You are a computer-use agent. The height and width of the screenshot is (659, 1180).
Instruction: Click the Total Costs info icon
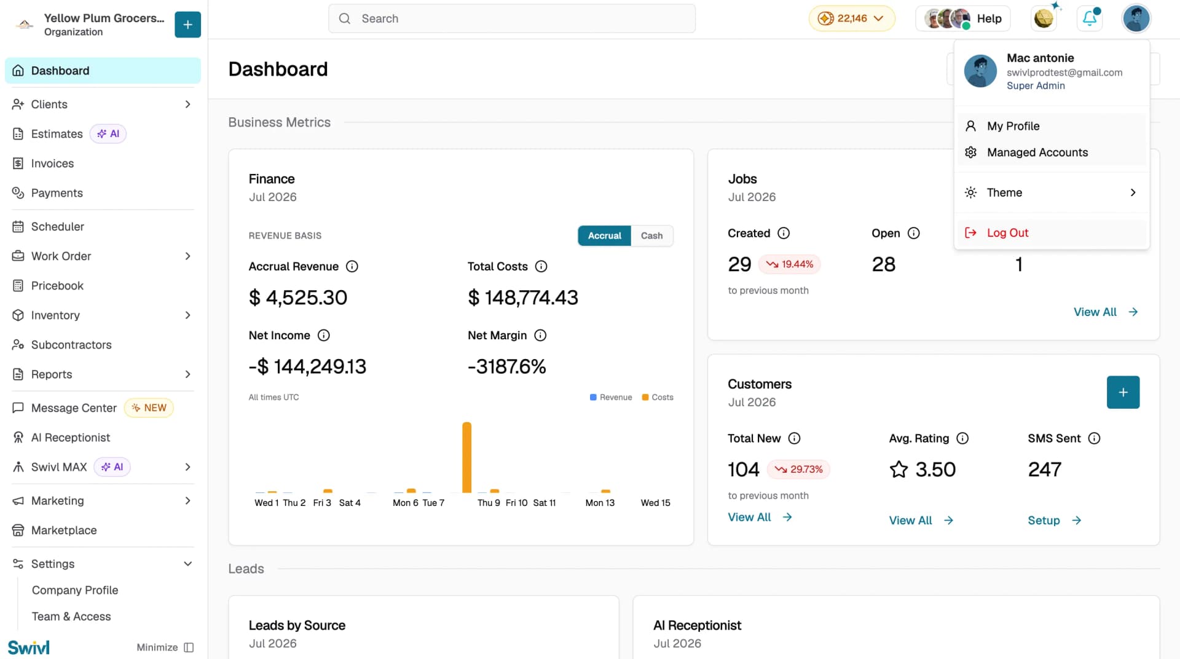tap(541, 266)
